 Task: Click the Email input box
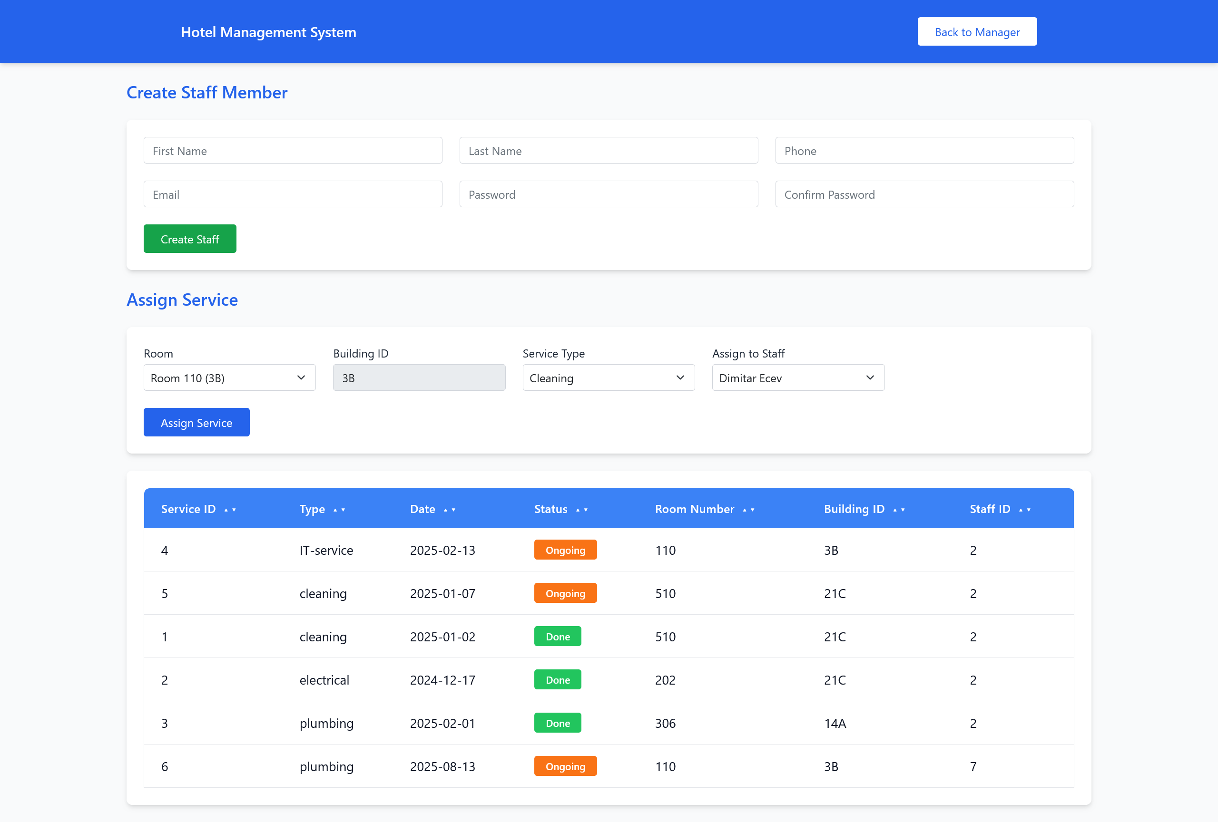click(293, 194)
